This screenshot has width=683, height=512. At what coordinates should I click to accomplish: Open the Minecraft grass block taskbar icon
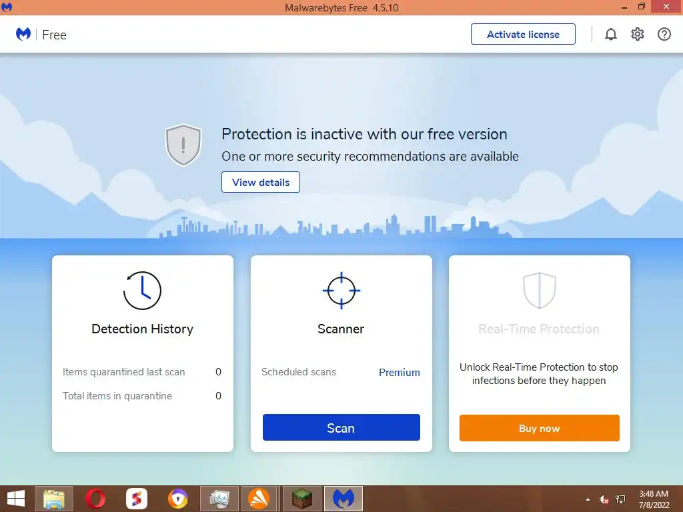tap(302, 499)
